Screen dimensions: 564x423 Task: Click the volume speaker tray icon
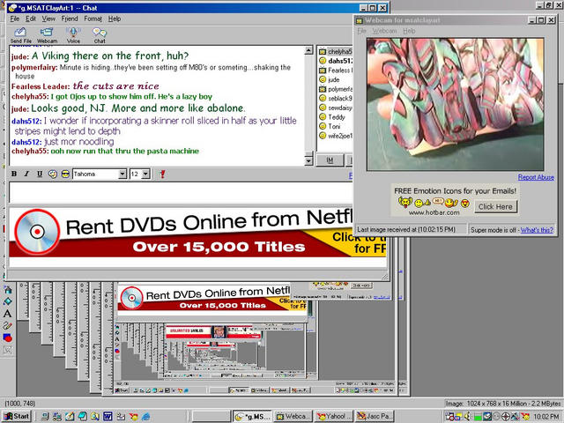(x=468, y=416)
